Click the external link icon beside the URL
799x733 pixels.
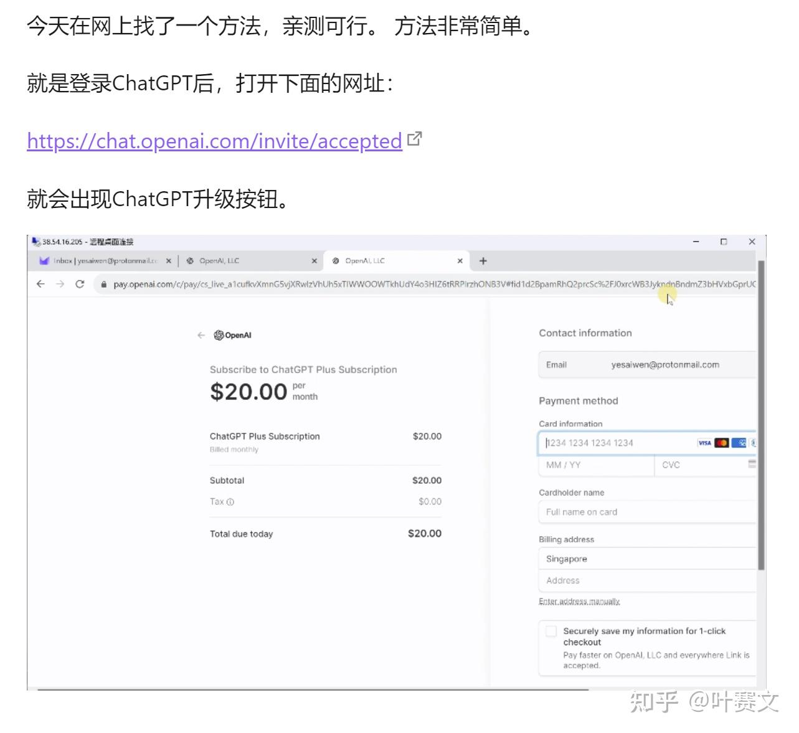pyautogui.click(x=415, y=138)
